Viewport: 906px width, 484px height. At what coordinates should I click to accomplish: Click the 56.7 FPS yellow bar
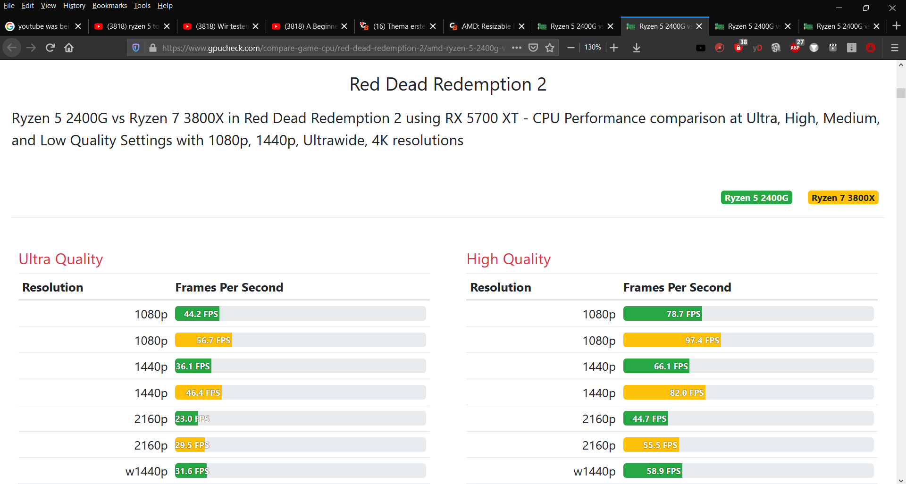[x=203, y=340]
